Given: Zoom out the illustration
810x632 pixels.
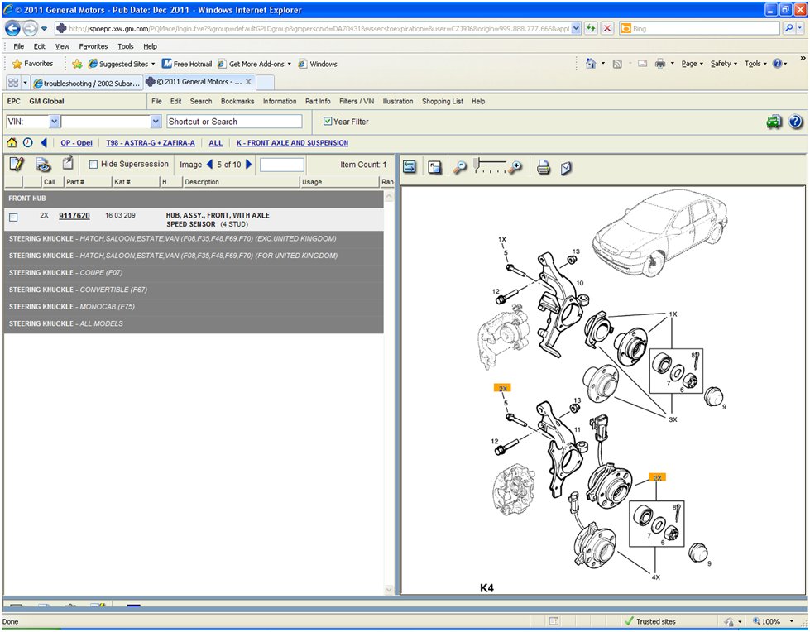Looking at the screenshot, I should tap(460, 167).
